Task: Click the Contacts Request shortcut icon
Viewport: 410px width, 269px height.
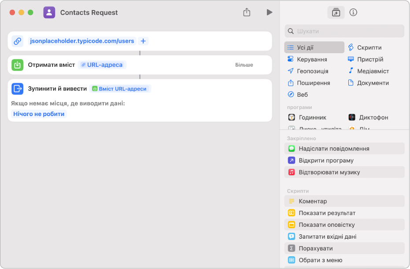Action: coord(49,12)
